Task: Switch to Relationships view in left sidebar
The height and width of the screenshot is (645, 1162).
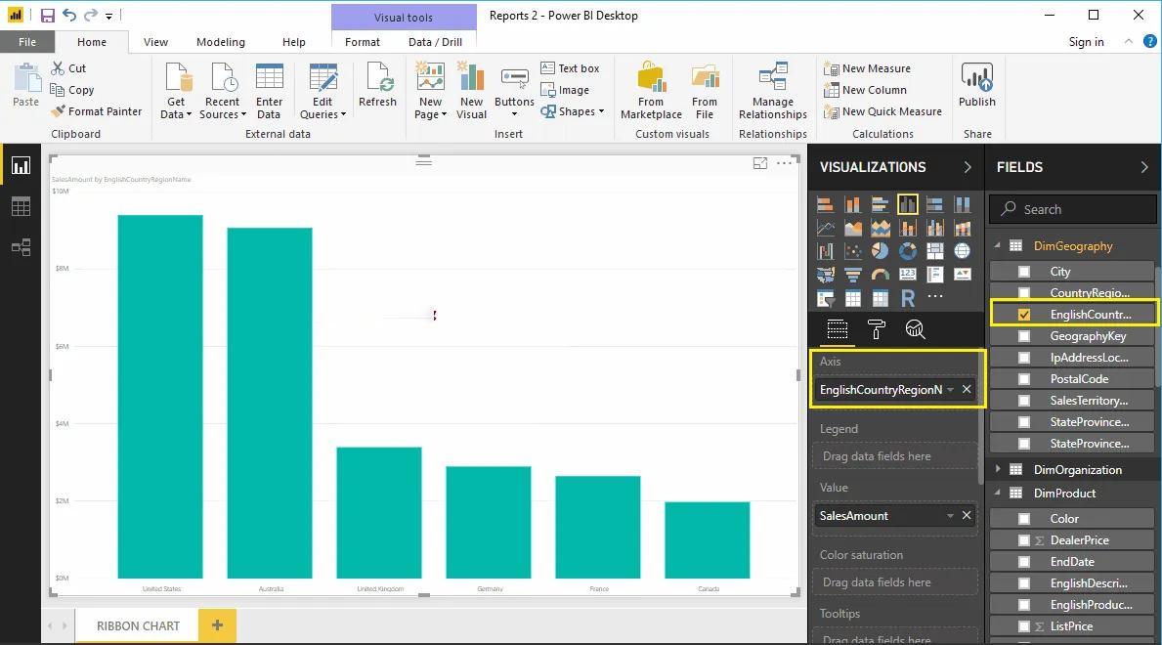Action: pyautogui.click(x=21, y=247)
